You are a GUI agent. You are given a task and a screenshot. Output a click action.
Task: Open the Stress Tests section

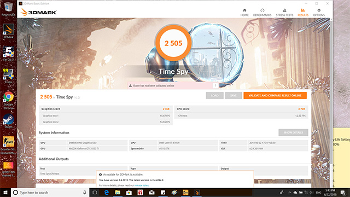284,12
